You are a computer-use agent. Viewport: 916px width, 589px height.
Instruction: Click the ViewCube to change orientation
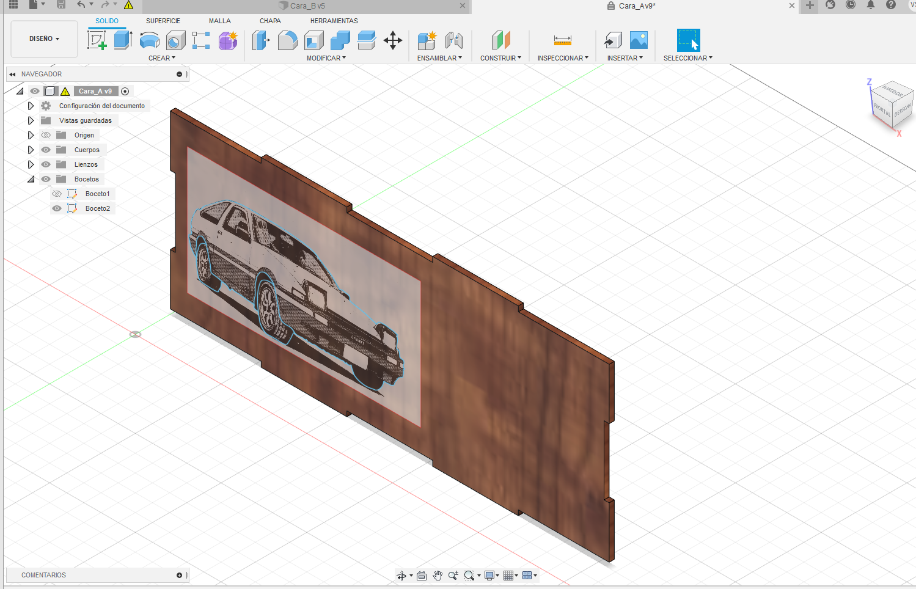pos(892,104)
